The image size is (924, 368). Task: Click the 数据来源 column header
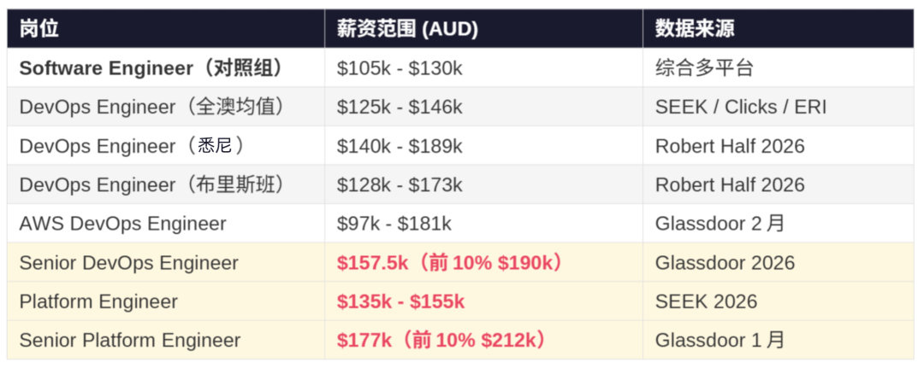tap(695, 29)
